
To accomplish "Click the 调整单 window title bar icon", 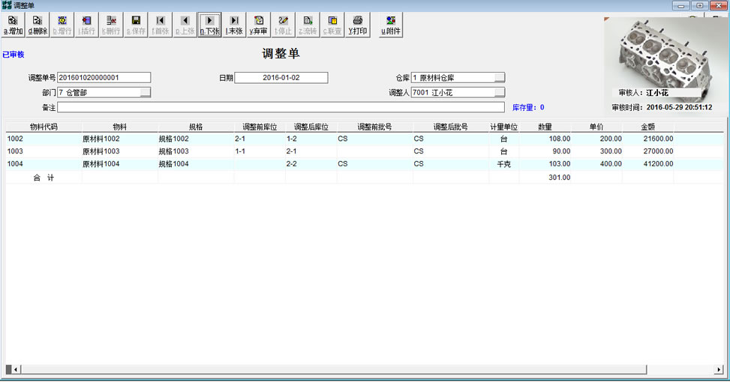I will (7, 5).
